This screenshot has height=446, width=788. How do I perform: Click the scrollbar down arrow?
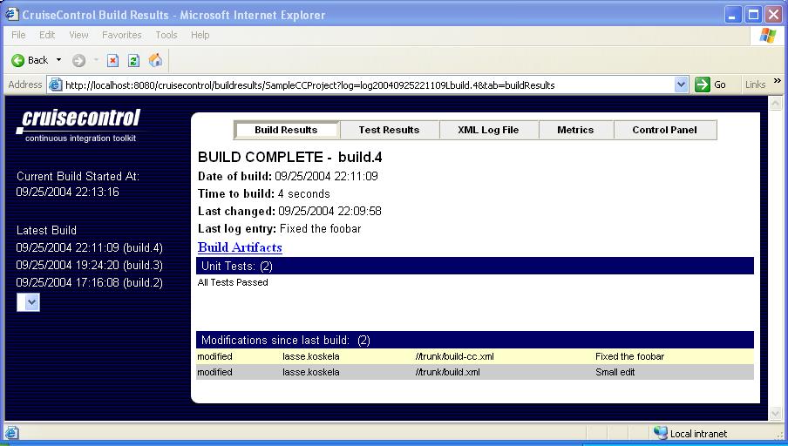point(776,414)
